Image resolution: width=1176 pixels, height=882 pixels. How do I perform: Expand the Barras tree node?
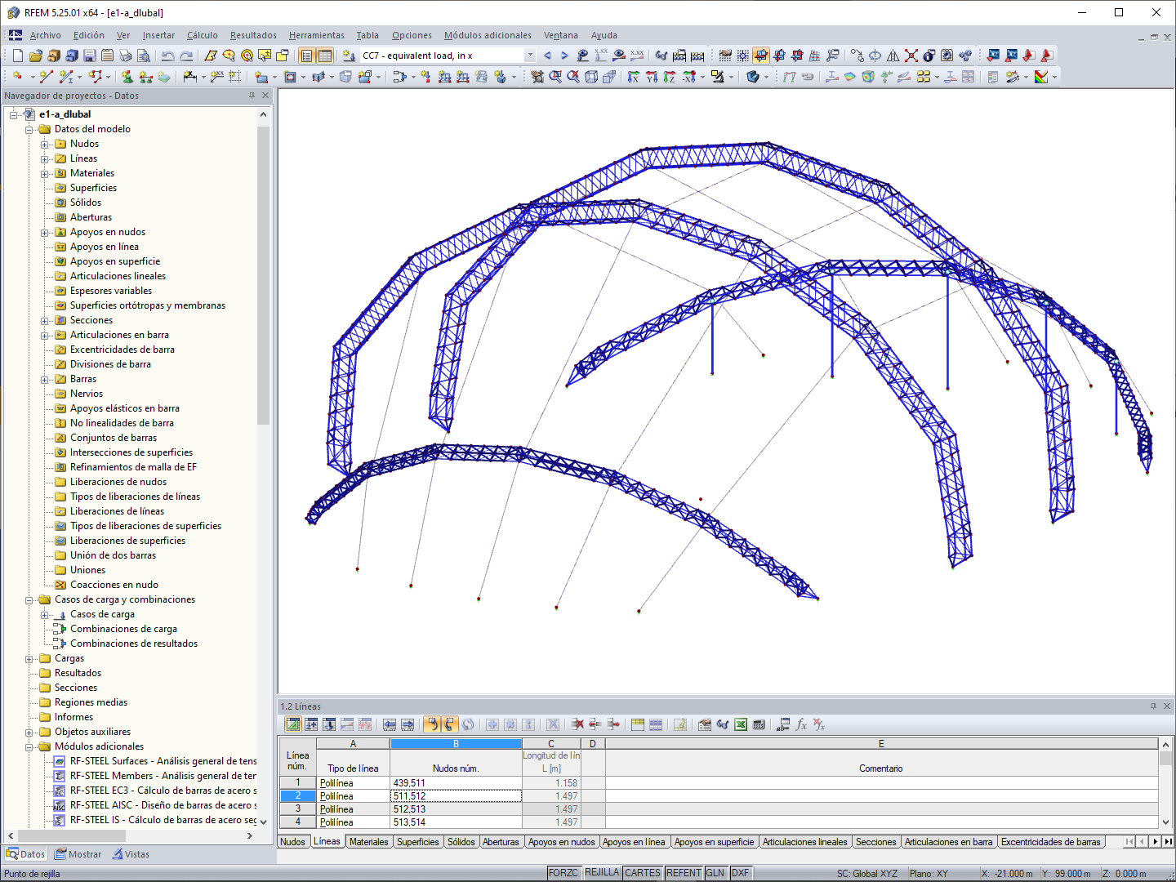click(x=47, y=379)
